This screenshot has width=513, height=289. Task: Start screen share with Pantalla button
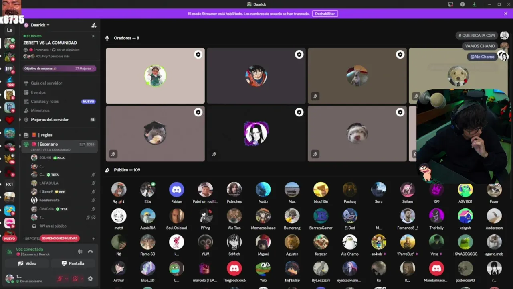tap(73, 263)
